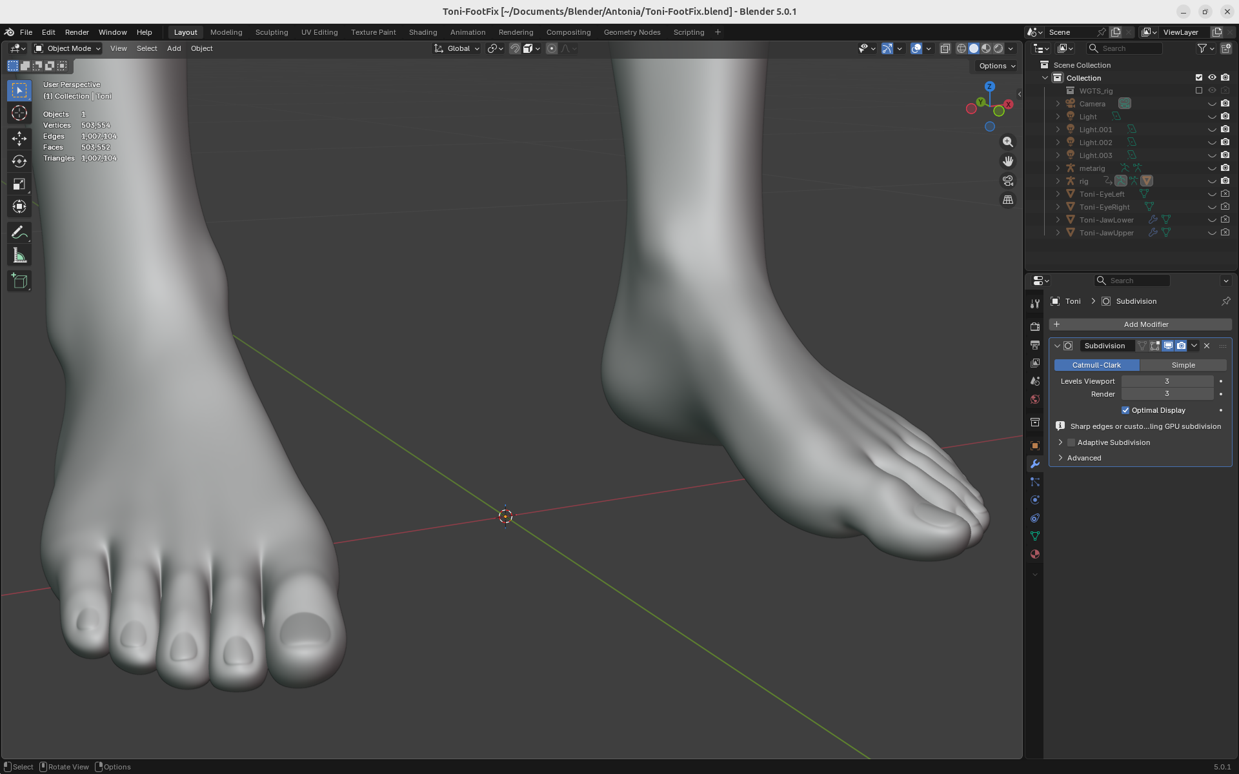The image size is (1239, 774).
Task: Open the Global transform orientation dropdown
Action: pyautogui.click(x=457, y=48)
